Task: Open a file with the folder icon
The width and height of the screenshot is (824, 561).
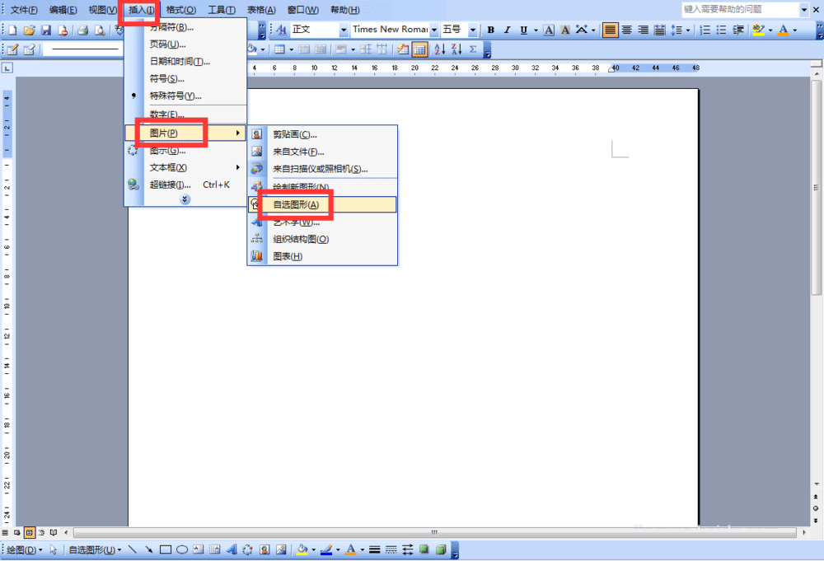Action: point(30,30)
